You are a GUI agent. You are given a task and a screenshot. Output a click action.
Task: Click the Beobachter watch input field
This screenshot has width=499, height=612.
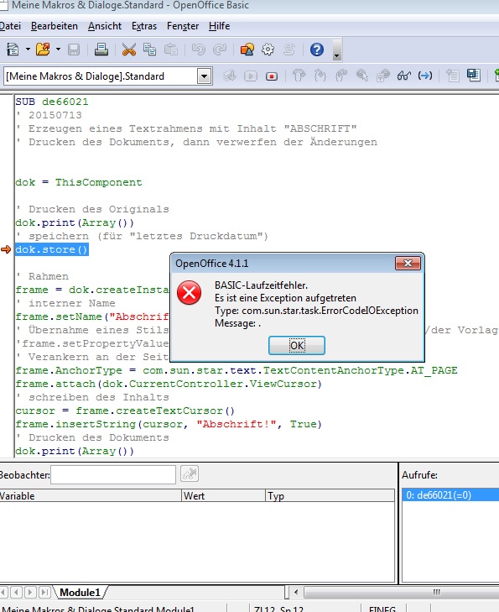click(113, 474)
